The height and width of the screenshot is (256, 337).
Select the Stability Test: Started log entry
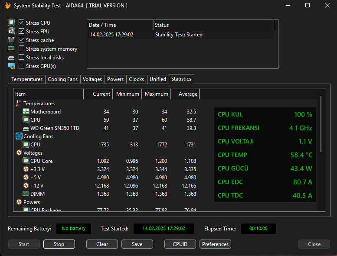pos(180,35)
